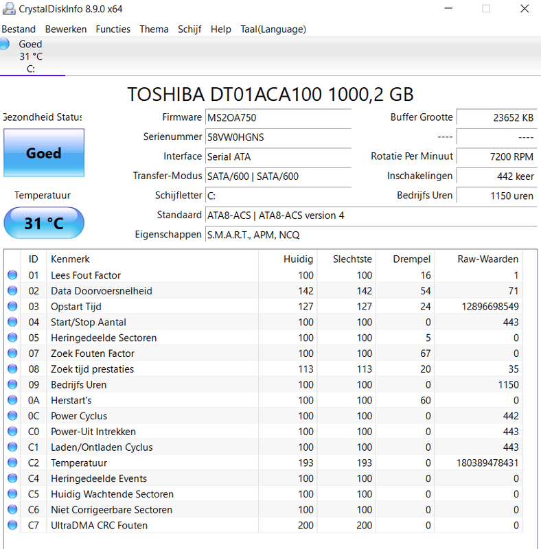This screenshot has width=541, height=549.
Task: Open the Functies menu
Action: pos(113,30)
